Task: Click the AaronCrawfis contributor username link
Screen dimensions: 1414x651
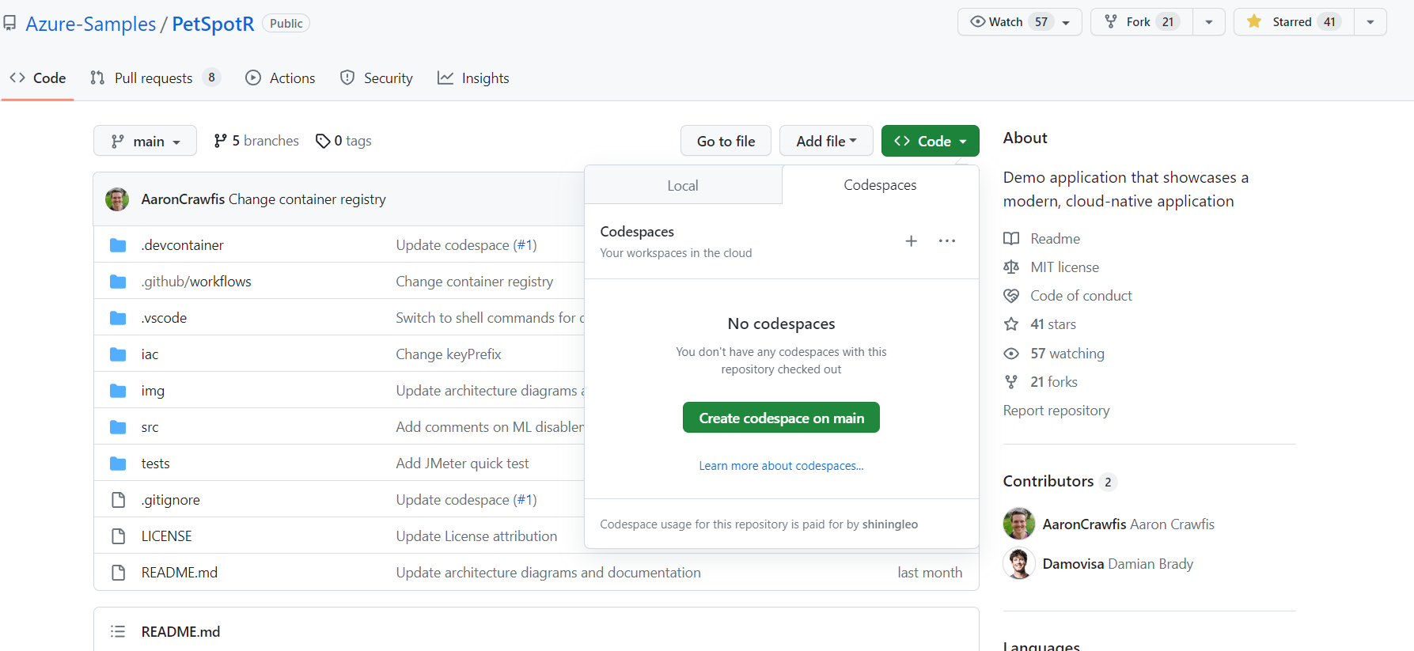Action: tap(1084, 524)
